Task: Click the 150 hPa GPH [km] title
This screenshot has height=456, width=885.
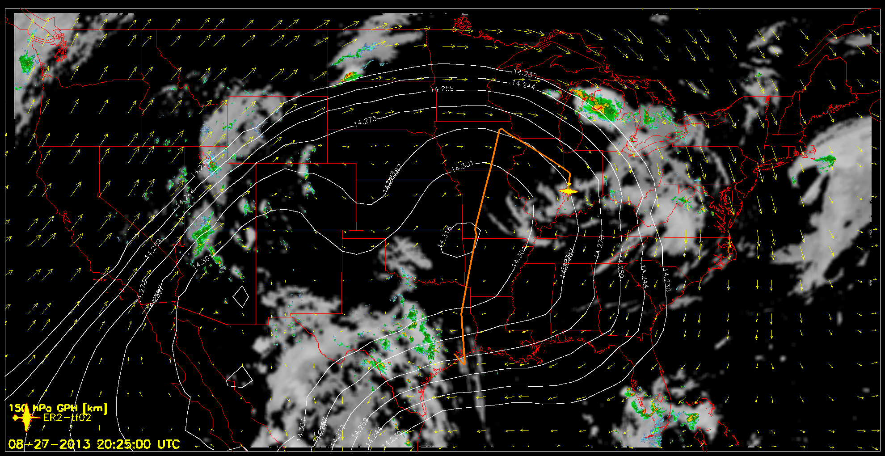Action: tap(58, 408)
